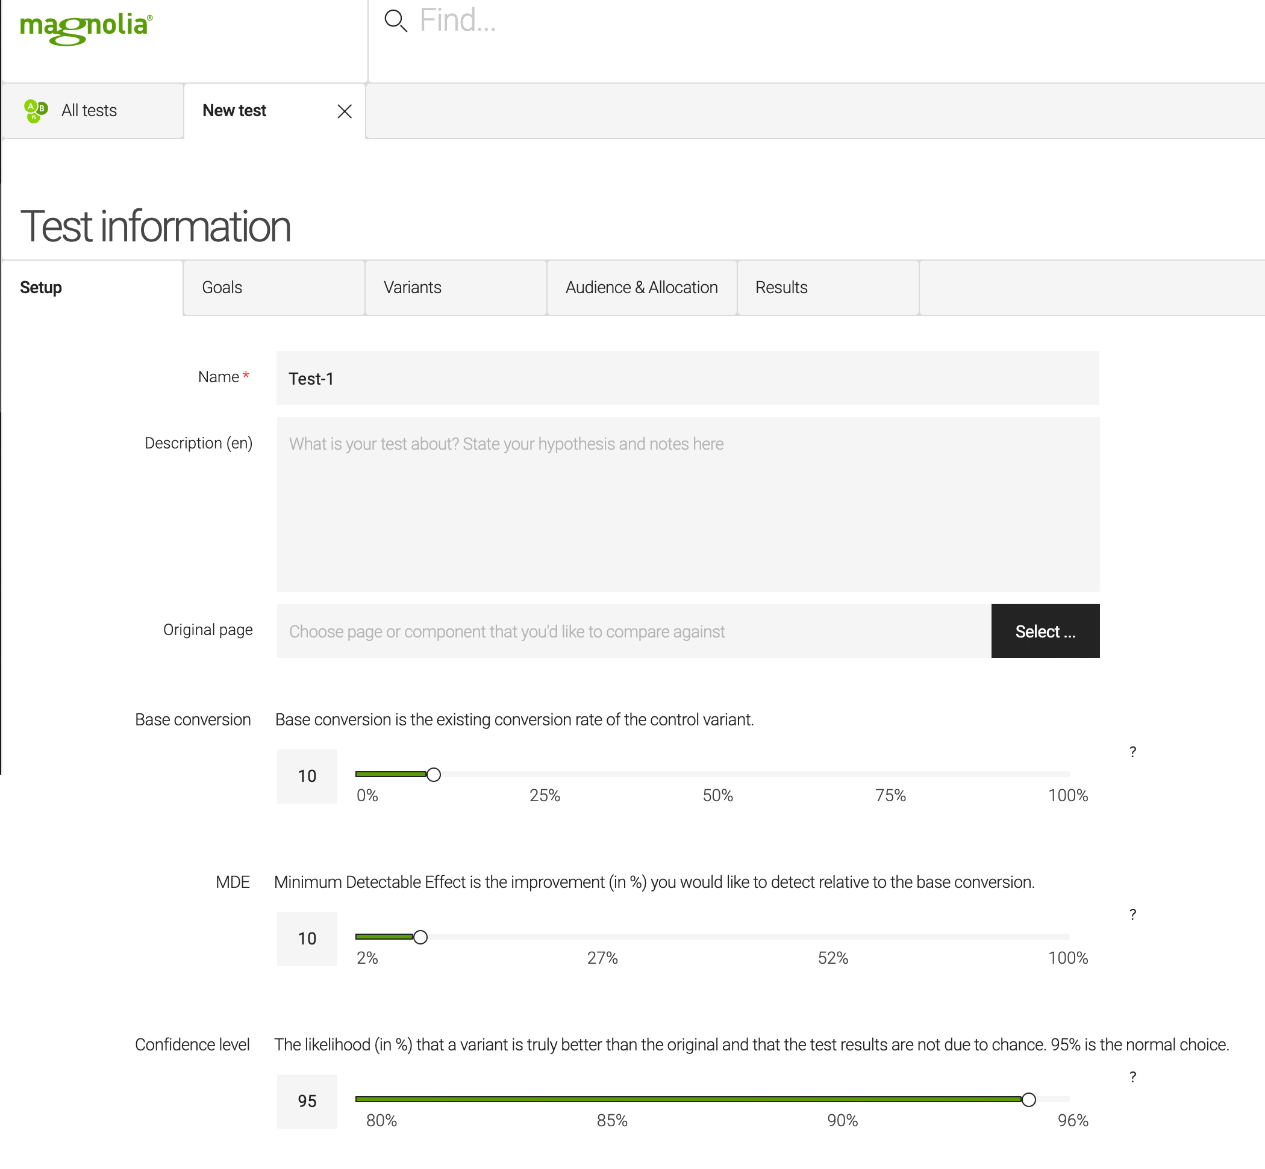This screenshot has width=1265, height=1169.
Task: Click the search magnifier icon
Action: pos(395,21)
